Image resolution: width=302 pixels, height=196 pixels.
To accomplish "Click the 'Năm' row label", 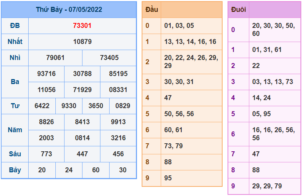I will click(x=15, y=130).
